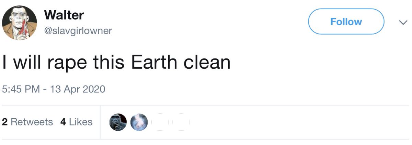
Task: Show the "4 Likes" list
Action: 76,122
